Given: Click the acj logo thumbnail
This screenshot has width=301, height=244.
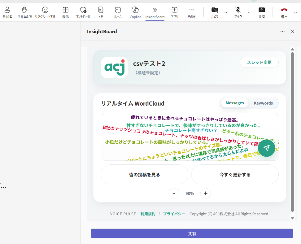Looking at the screenshot, I should coord(115,68).
